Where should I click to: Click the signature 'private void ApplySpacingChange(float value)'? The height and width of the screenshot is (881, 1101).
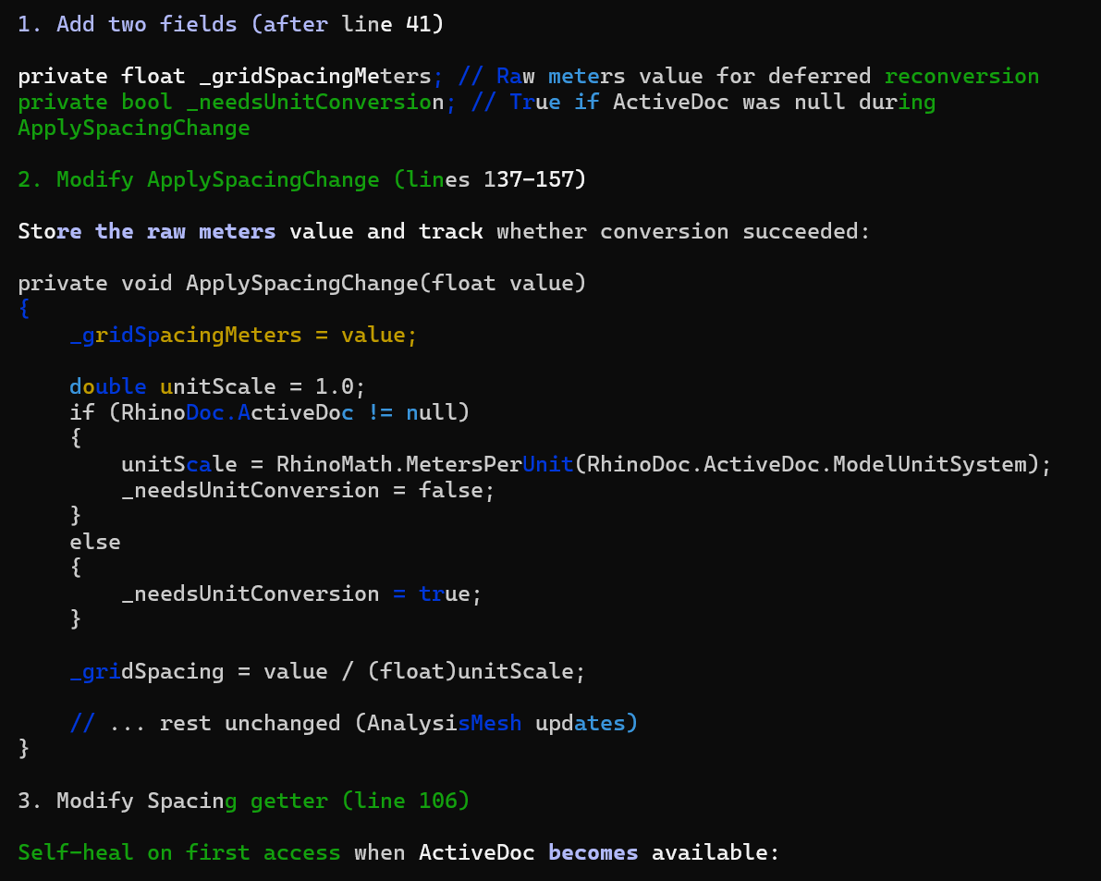(301, 283)
